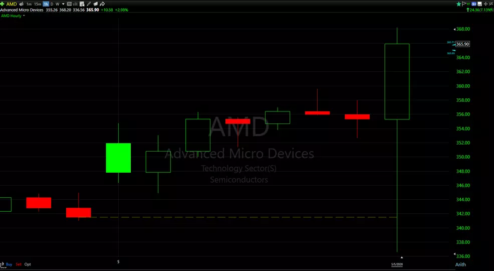This screenshot has width=494, height=271.
Task: Click the AMD ticker symbol field
Action: point(12,4)
